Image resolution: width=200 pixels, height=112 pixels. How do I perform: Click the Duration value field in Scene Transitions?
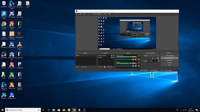(153, 61)
